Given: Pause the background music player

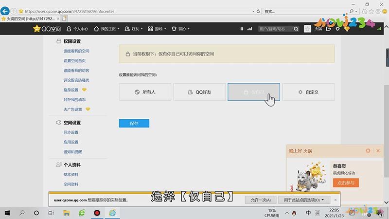Looking at the screenshot, I should [242, 29].
